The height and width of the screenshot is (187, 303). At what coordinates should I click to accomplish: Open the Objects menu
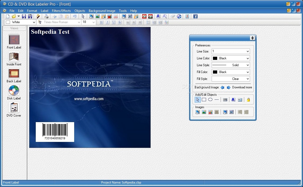click(80, 11)
